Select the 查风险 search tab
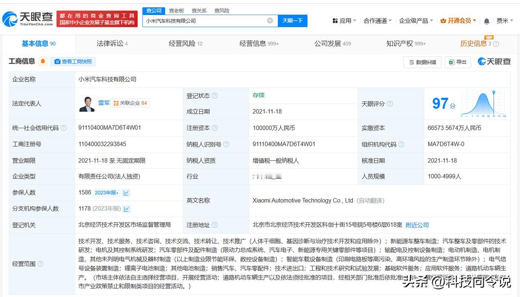 (222, 11)
